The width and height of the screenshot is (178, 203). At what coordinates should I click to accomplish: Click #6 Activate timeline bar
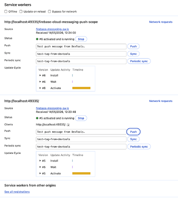[x=81, y=88]
